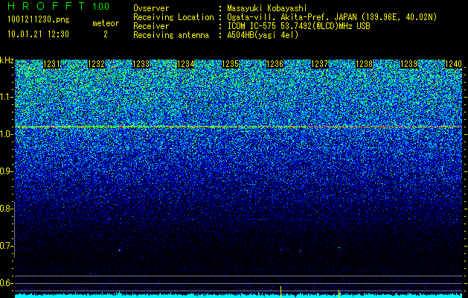Click the coordinates "(139.96E, 40.02N)"

point(398,17)
